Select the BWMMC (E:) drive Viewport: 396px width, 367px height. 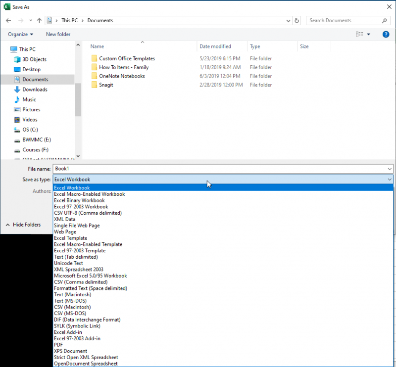(x=37, y=139)
